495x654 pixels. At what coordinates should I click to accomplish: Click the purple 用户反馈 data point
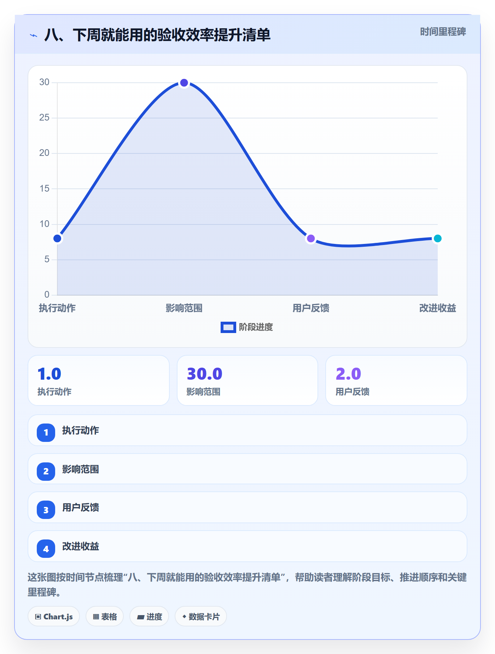coord(311,239)
